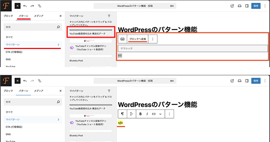Click the 保存 button in upper editor
Screen dimensions: 270x142
point(256,6)
